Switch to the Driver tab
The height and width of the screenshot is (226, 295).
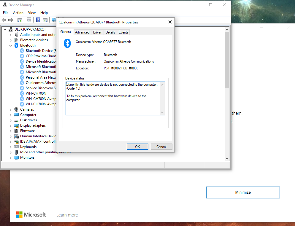click(97, 32)
